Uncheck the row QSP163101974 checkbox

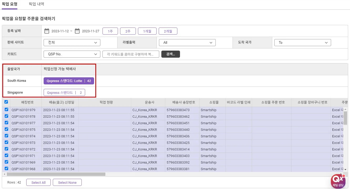[6, 136]
